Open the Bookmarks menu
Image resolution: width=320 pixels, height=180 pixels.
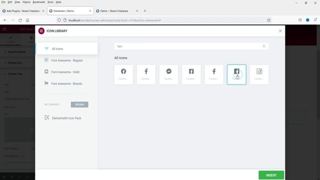tap(39, 2)
